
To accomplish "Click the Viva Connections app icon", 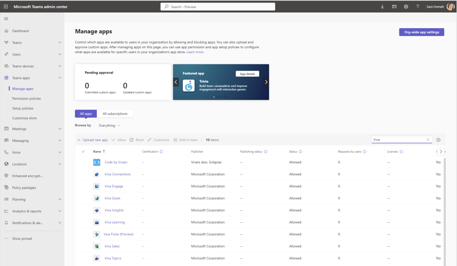I will point(96,174).
